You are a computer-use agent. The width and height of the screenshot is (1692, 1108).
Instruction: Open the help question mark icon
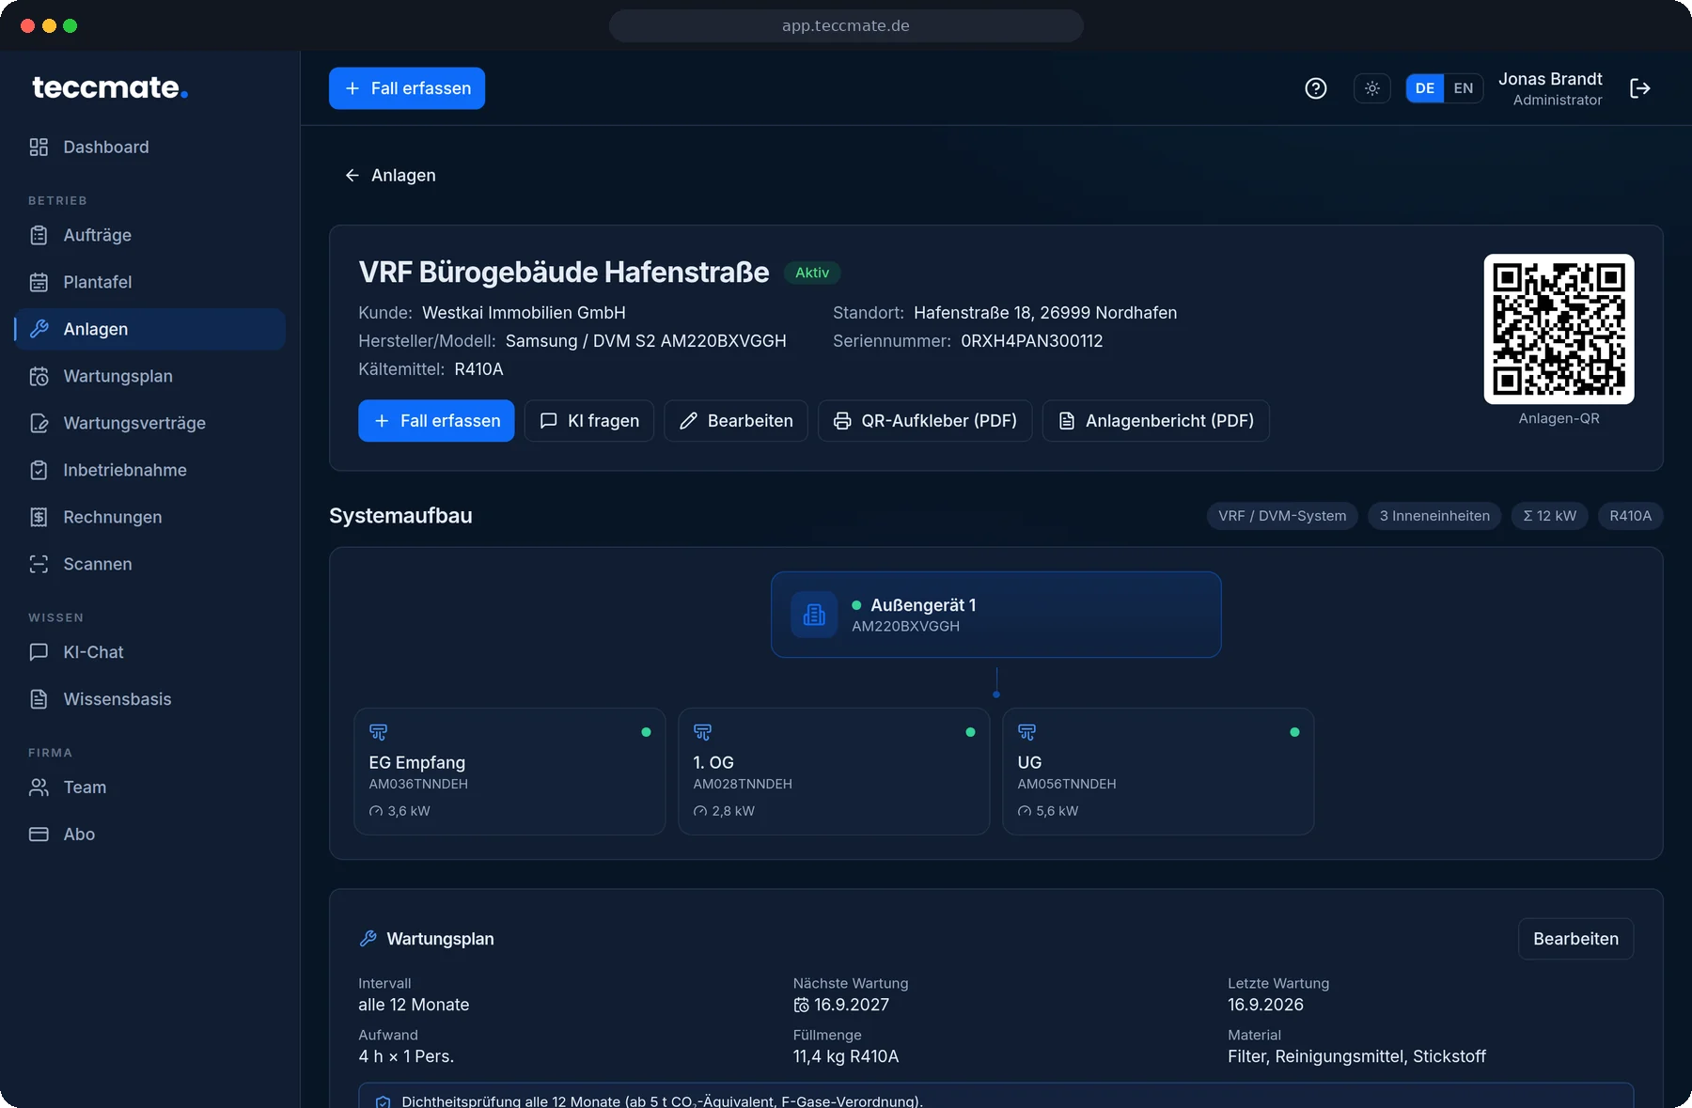click(1316, 88)
